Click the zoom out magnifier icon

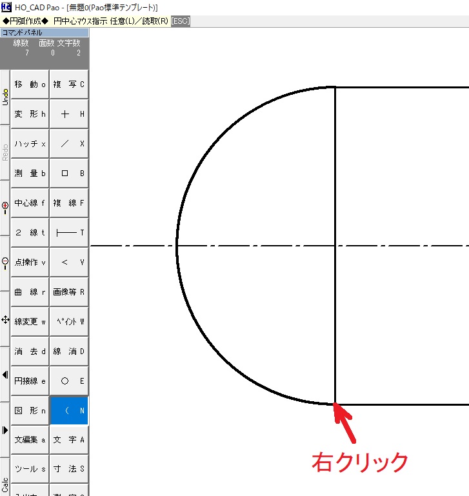[5, 263]
